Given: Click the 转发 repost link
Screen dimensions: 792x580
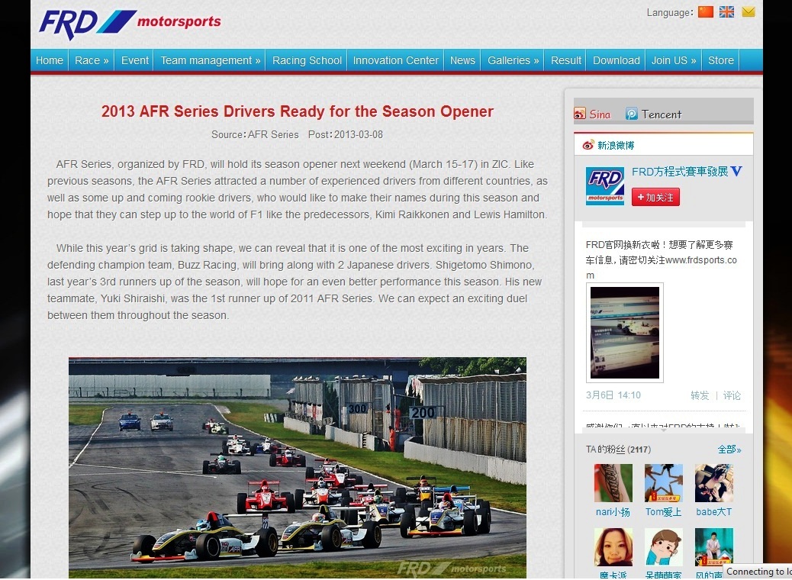Looking at the screenshot, I should [700, 395].
